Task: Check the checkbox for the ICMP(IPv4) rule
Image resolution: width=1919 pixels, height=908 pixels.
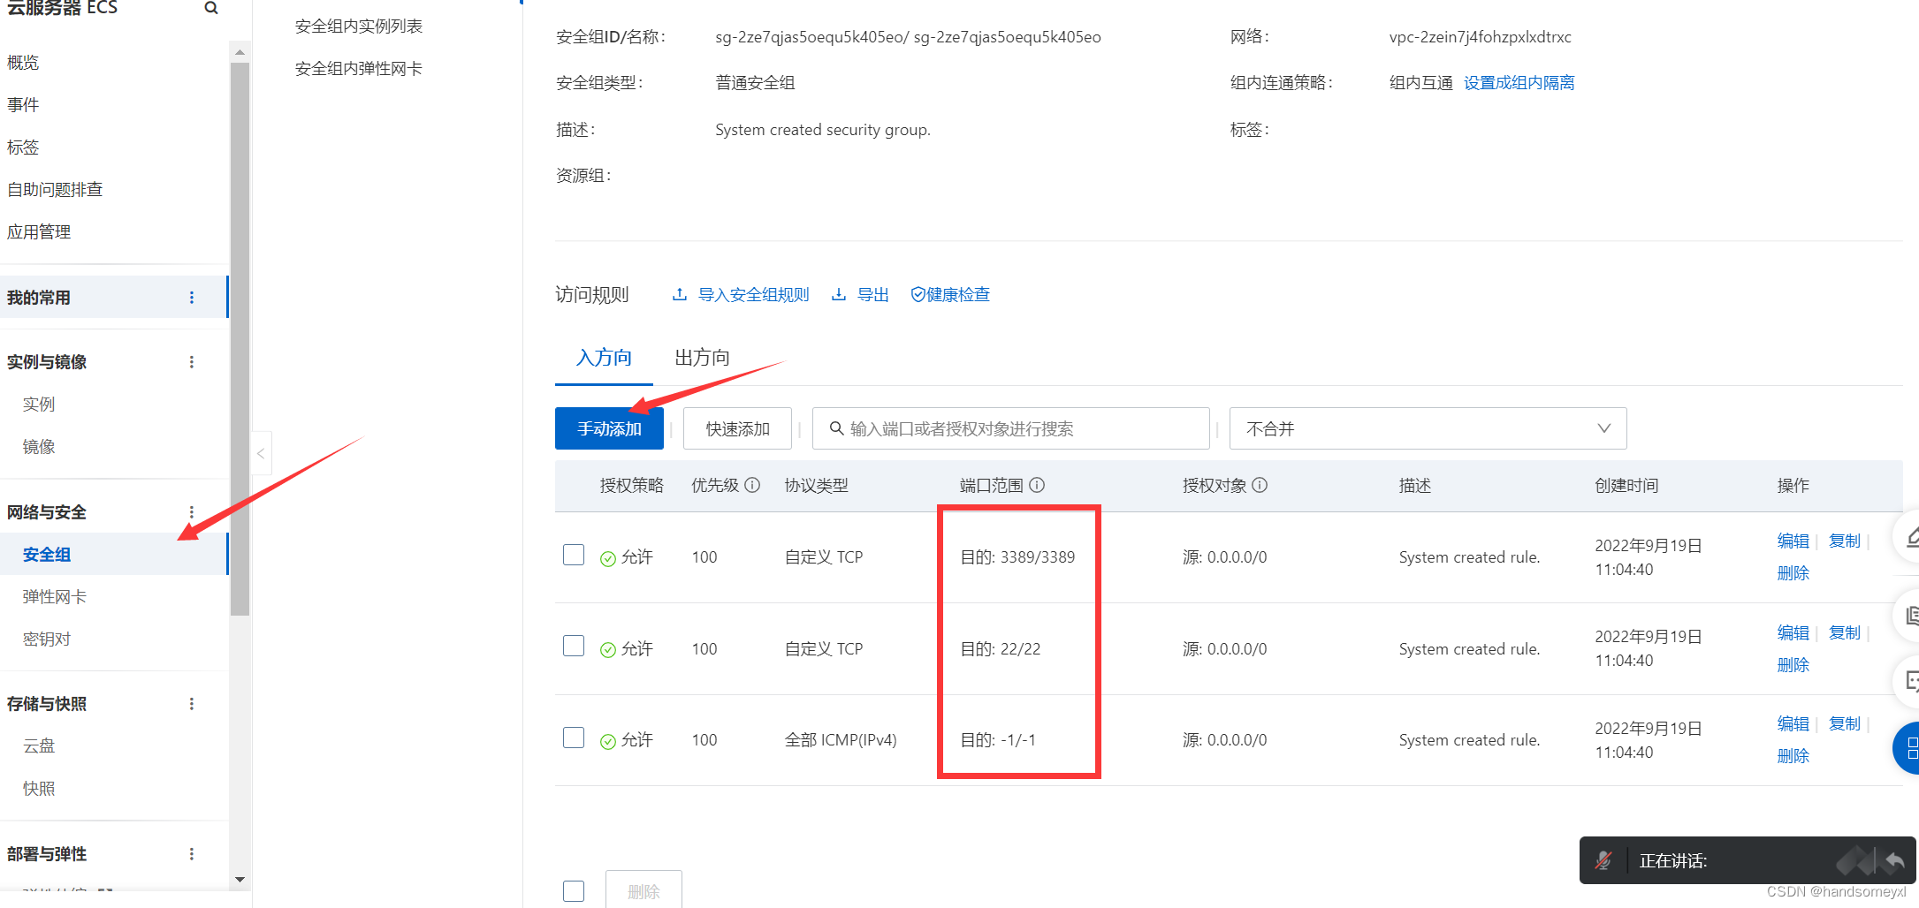Action: click(x=574, y=738)
